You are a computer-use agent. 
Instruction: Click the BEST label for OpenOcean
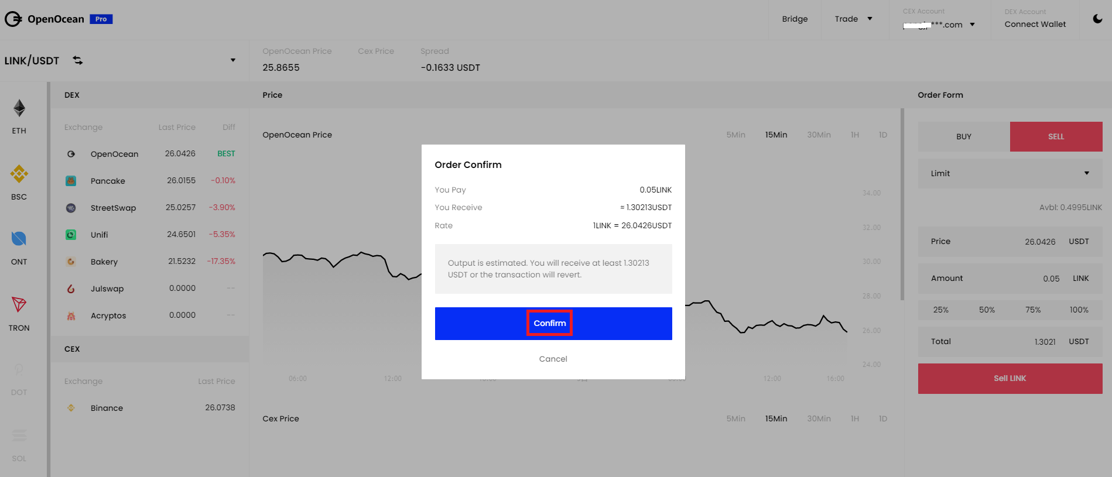click(x=226, y=153)
